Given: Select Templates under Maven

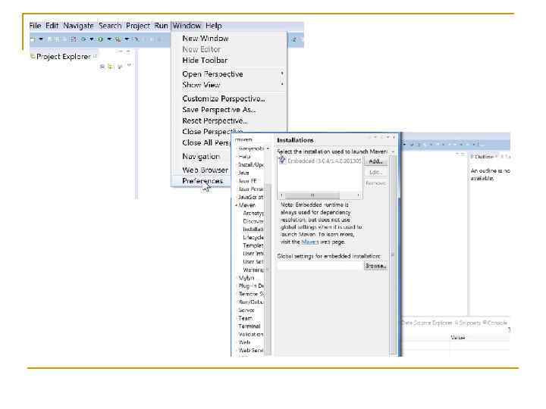Looking at the screenshot, I should coord(253,245).
